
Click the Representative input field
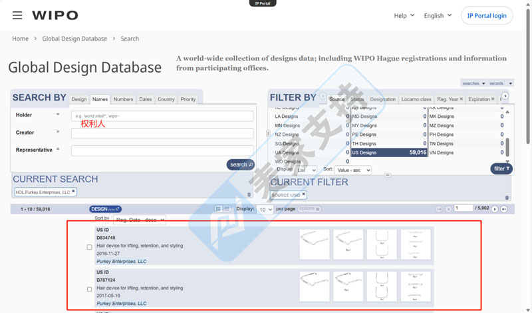click(x=162, y=151)
